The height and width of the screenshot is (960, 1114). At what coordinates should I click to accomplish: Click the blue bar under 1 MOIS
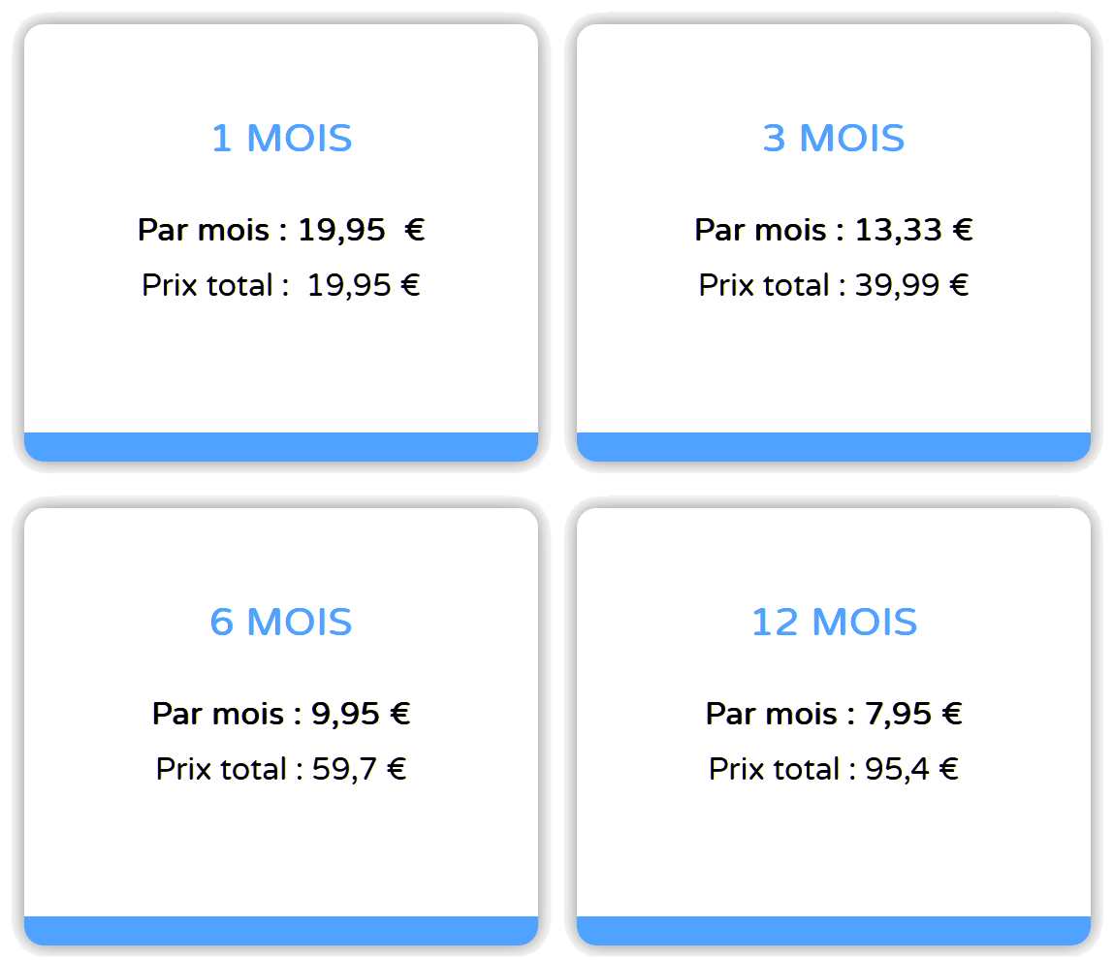[x=281, y=447]
